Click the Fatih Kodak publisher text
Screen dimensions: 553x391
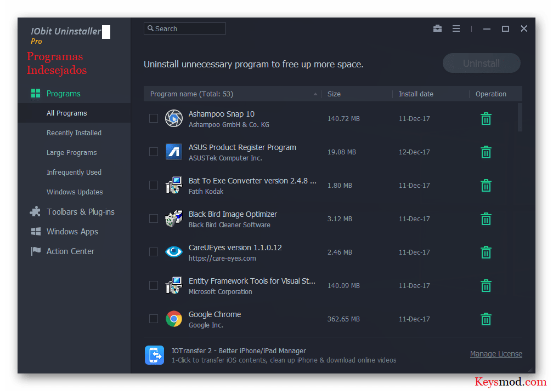point(206,192)
